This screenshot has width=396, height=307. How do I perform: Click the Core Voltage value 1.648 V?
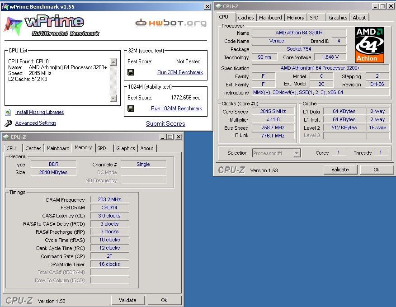[330, 57]
